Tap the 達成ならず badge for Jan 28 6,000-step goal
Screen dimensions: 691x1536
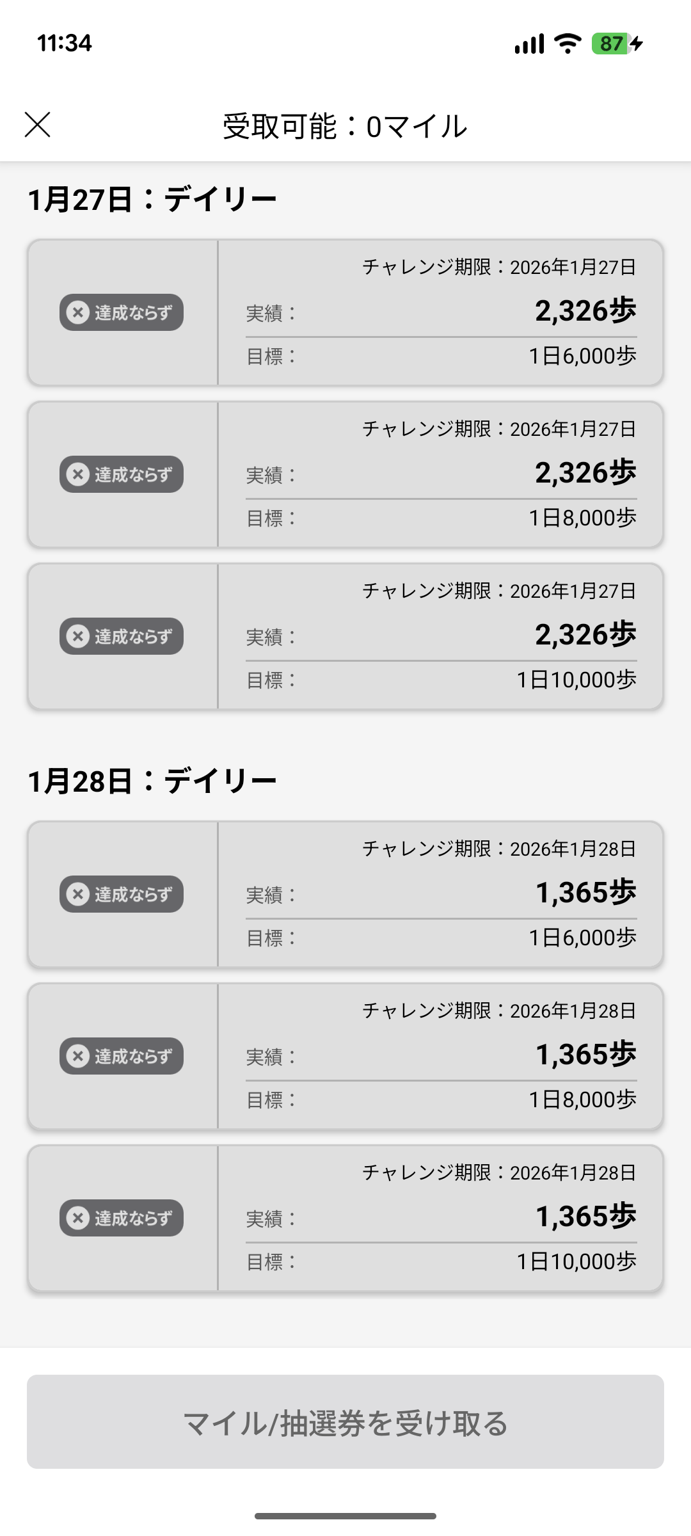[122, 894]
